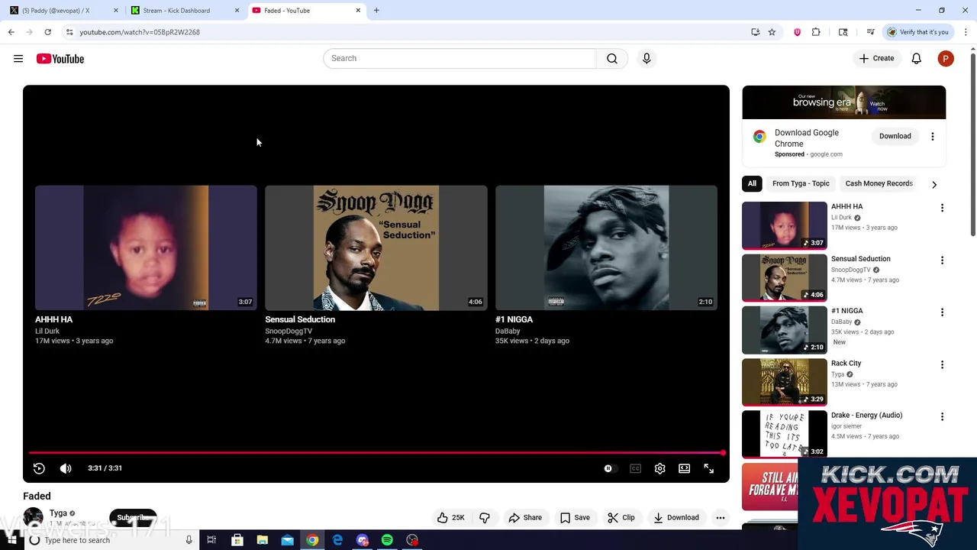Click the YouTube search field
977x550 pixels.
[x=459, y=59]
